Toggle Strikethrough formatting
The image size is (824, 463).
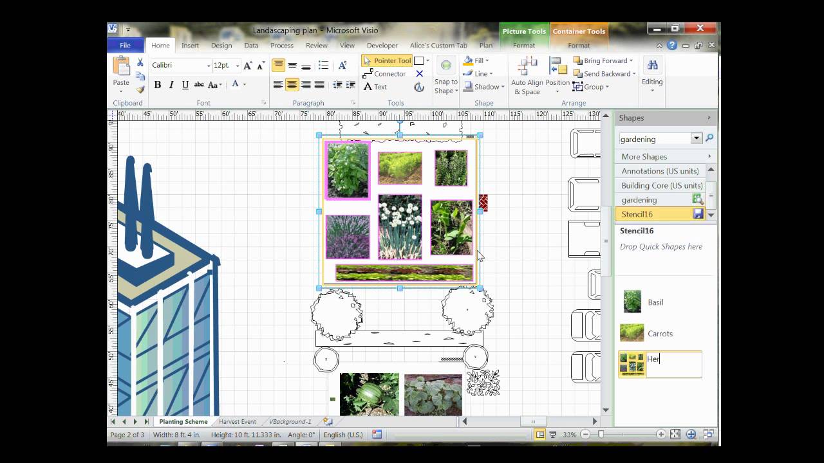pos(199,85)
